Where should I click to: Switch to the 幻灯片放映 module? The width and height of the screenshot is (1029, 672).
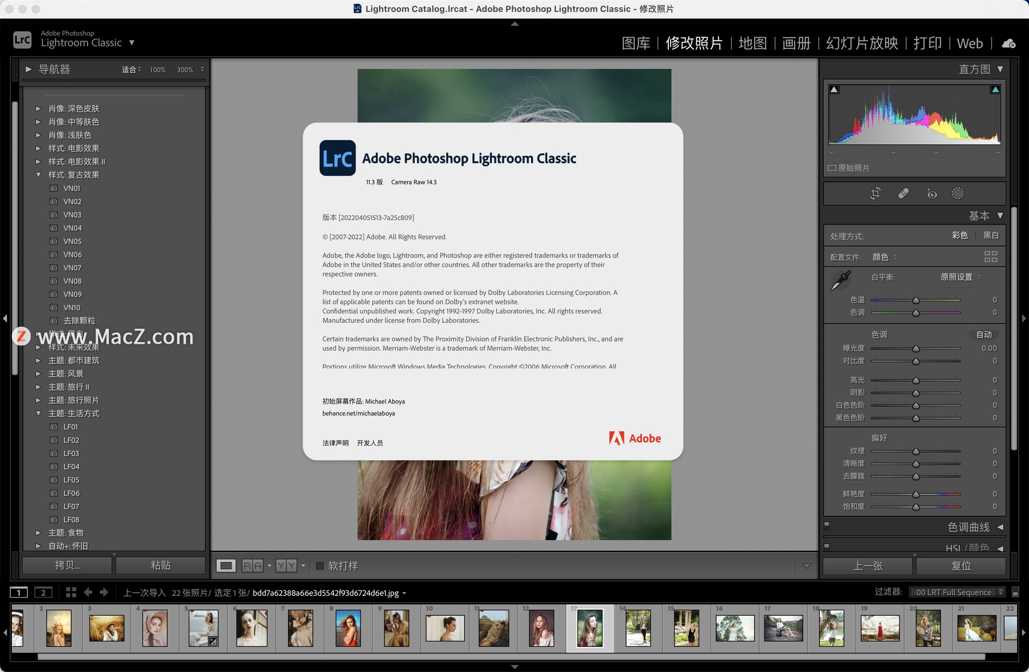click(x=862, y=43)
